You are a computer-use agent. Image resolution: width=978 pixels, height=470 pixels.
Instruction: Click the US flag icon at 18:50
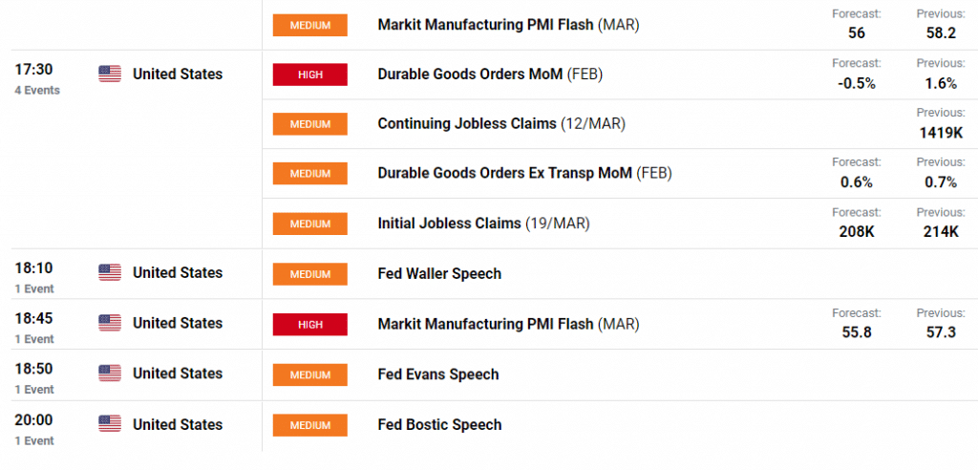110,374
